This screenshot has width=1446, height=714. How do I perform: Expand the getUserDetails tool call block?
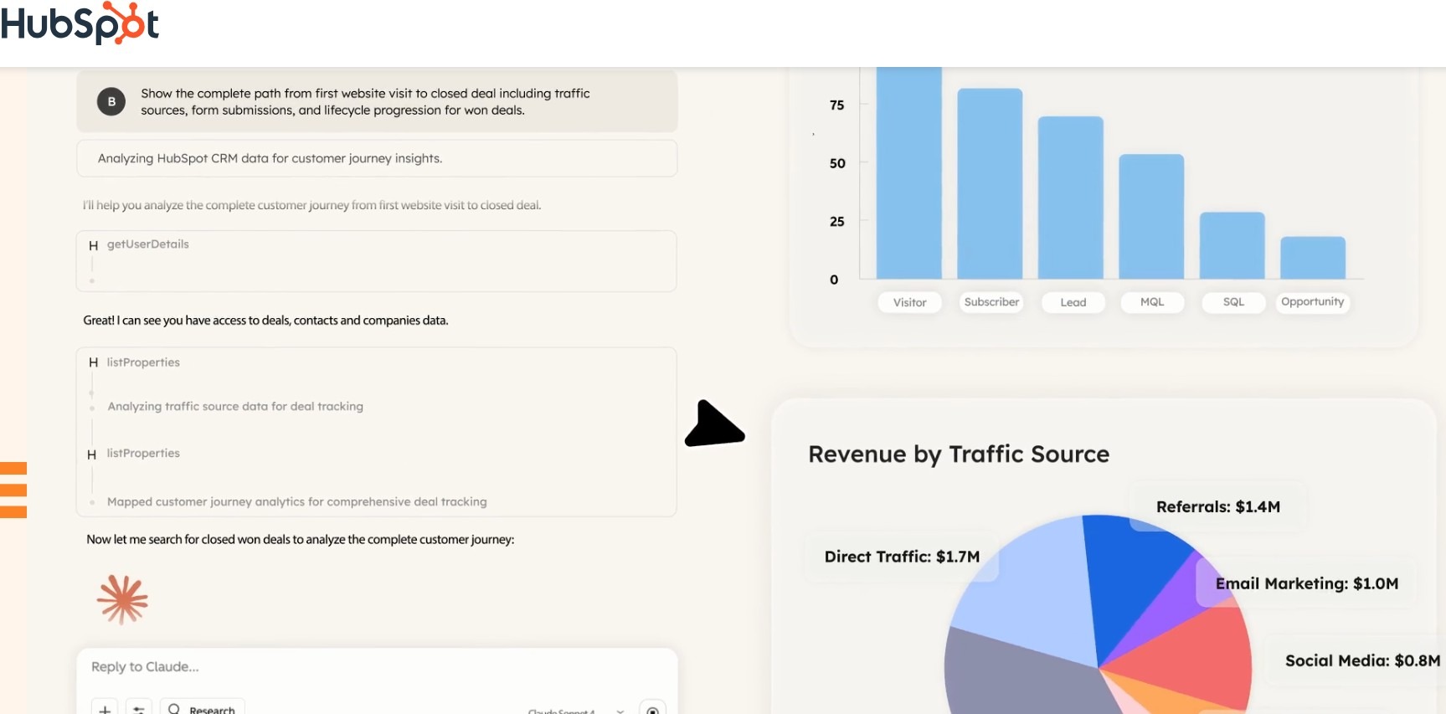[x=148, y=244]
